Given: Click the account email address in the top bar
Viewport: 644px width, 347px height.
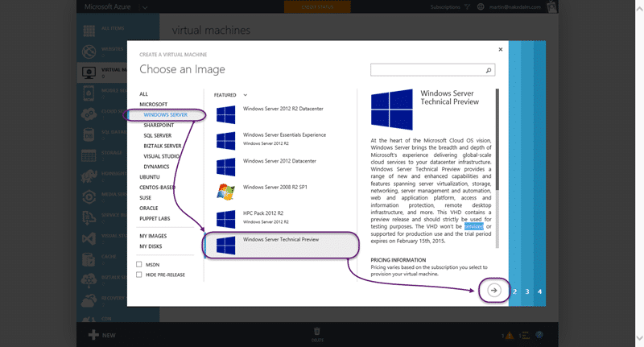Looking at the screenshot, I should coord(515,7).
